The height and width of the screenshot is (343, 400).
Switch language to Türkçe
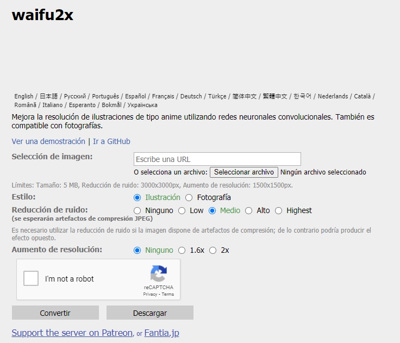click(x=217, y=96)
